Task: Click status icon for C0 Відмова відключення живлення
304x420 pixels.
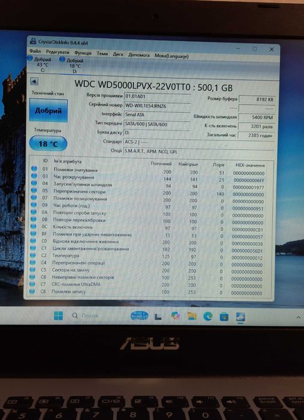Action: (32, 241)
